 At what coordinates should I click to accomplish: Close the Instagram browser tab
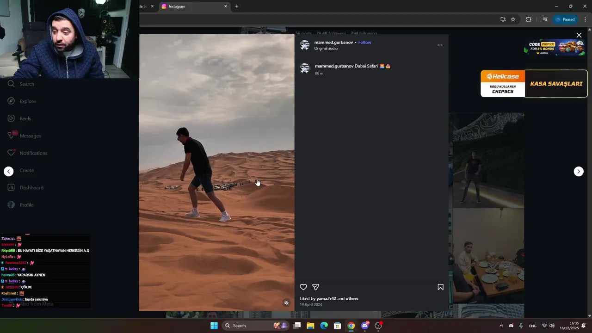click(x=226, y=6)
